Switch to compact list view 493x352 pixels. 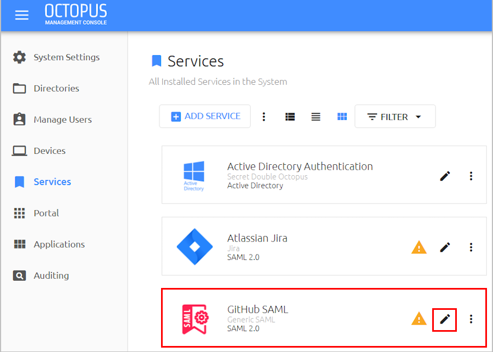[316, 117]
